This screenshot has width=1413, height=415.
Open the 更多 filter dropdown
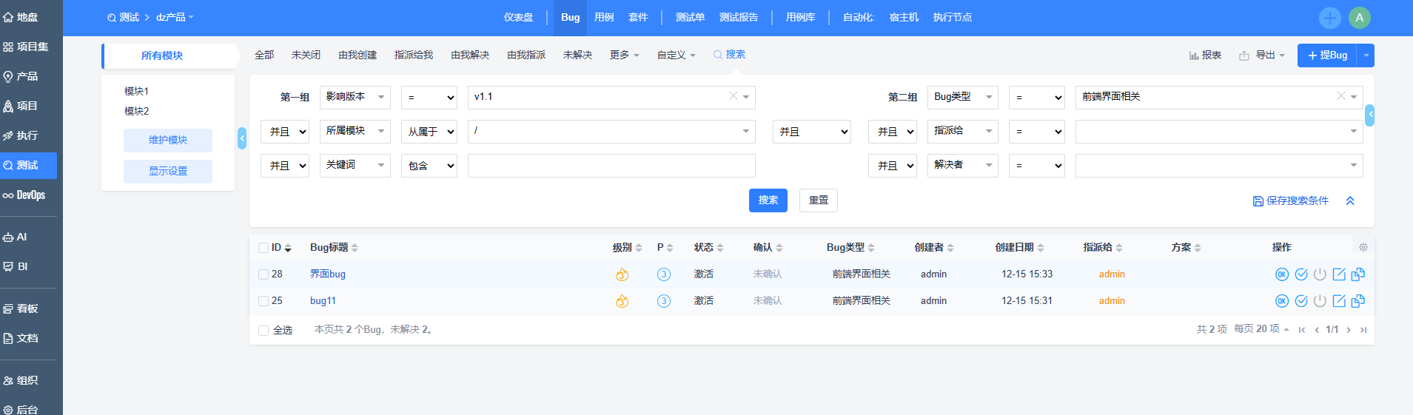coord(624,55)
